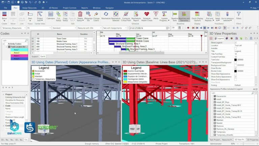Toggle the Show Legend checkbox
The height and width of the screenshot is (146, 259).
pyautogui.click(x=235, y=43)
